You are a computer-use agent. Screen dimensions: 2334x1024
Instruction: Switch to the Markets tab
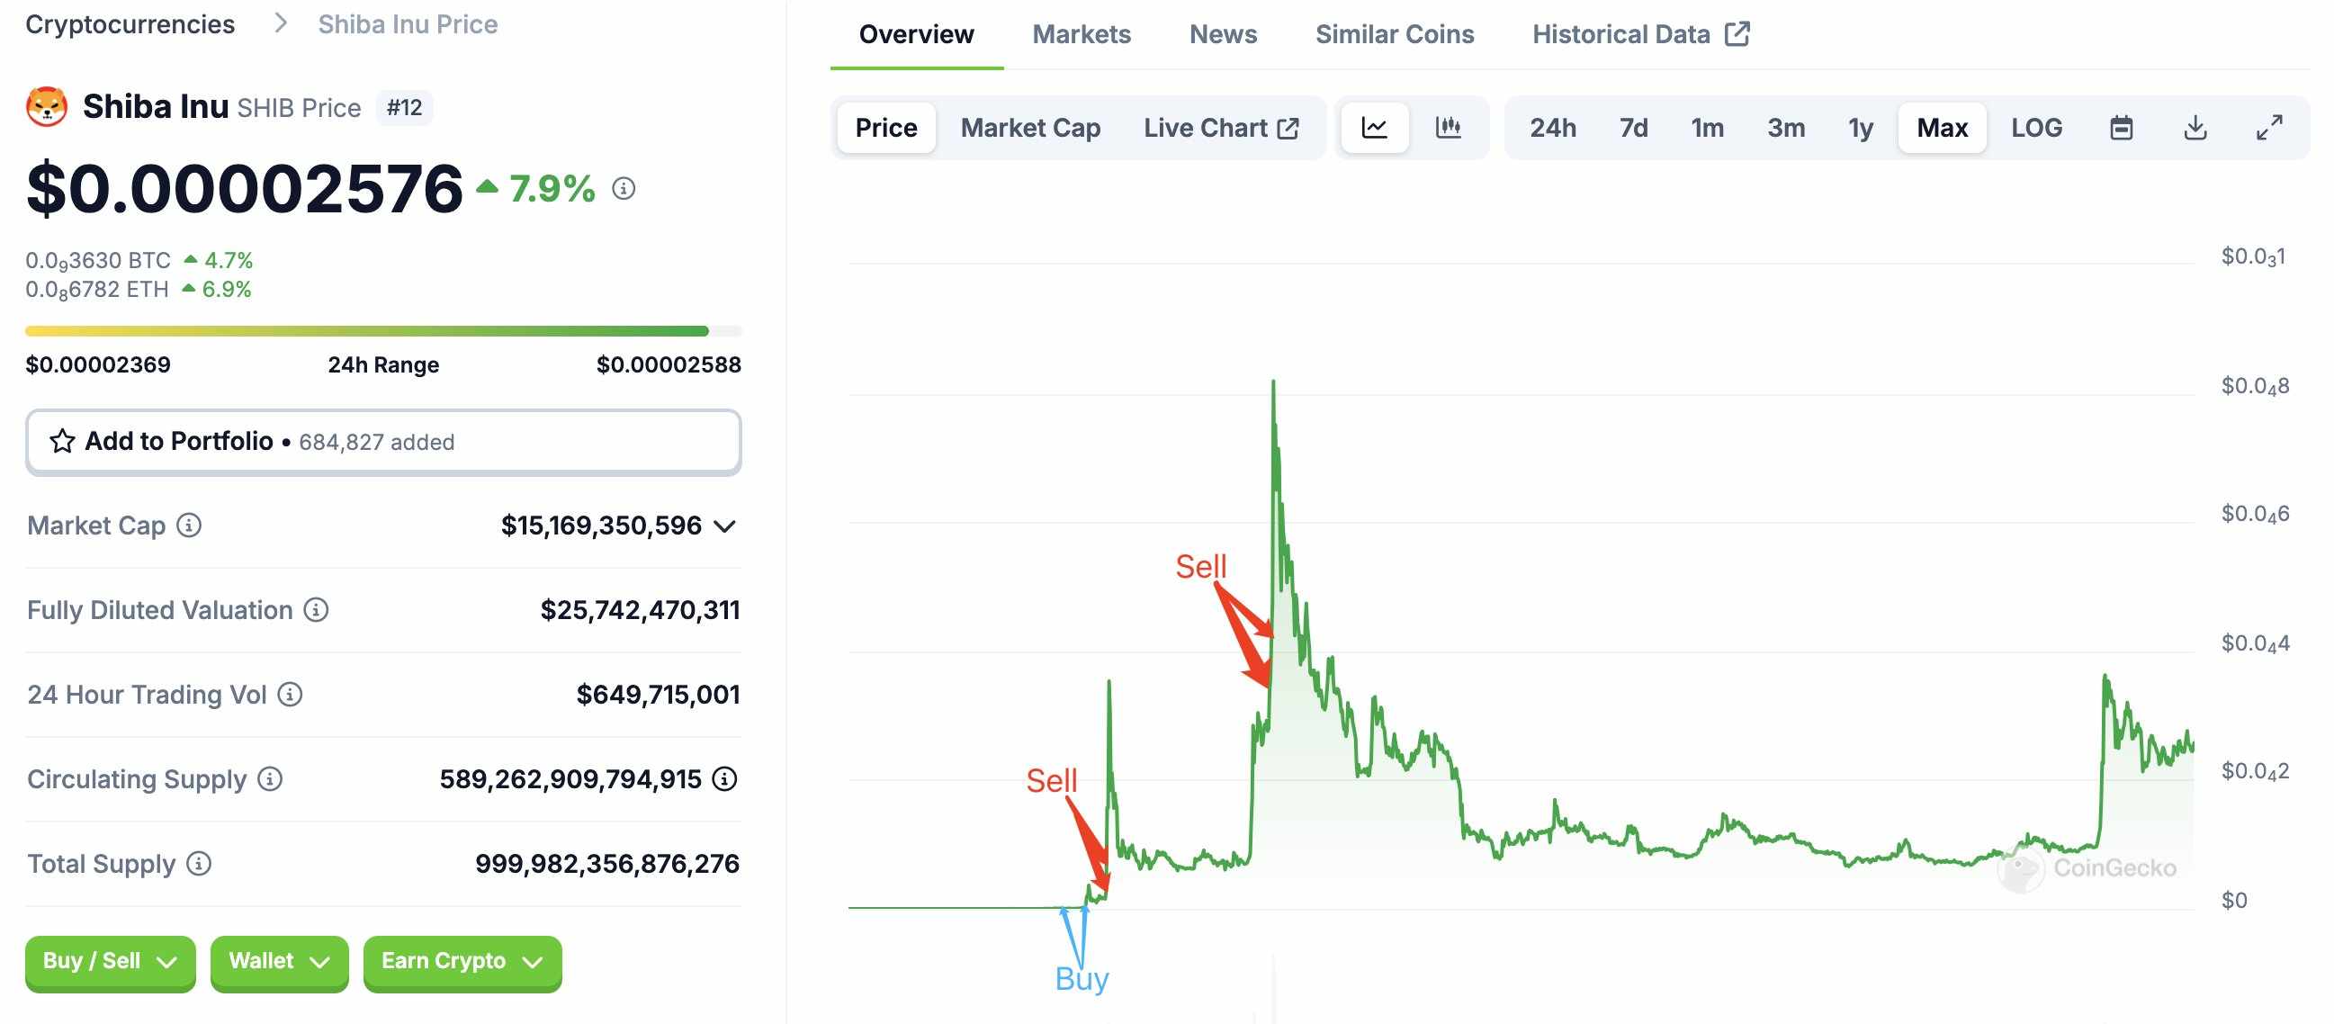pos(1081,34)
